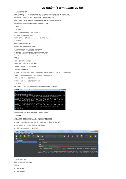Click the green Start test arrow icon
The width and height of the screenshot is (126, 179).
pos(60,136)
